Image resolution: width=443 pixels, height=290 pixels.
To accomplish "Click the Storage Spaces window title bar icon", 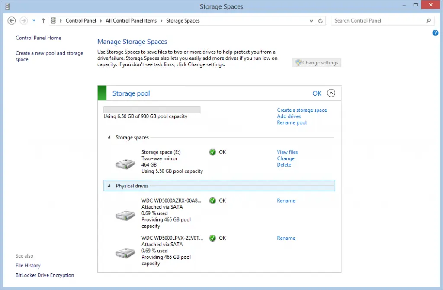I will (8, 6).
